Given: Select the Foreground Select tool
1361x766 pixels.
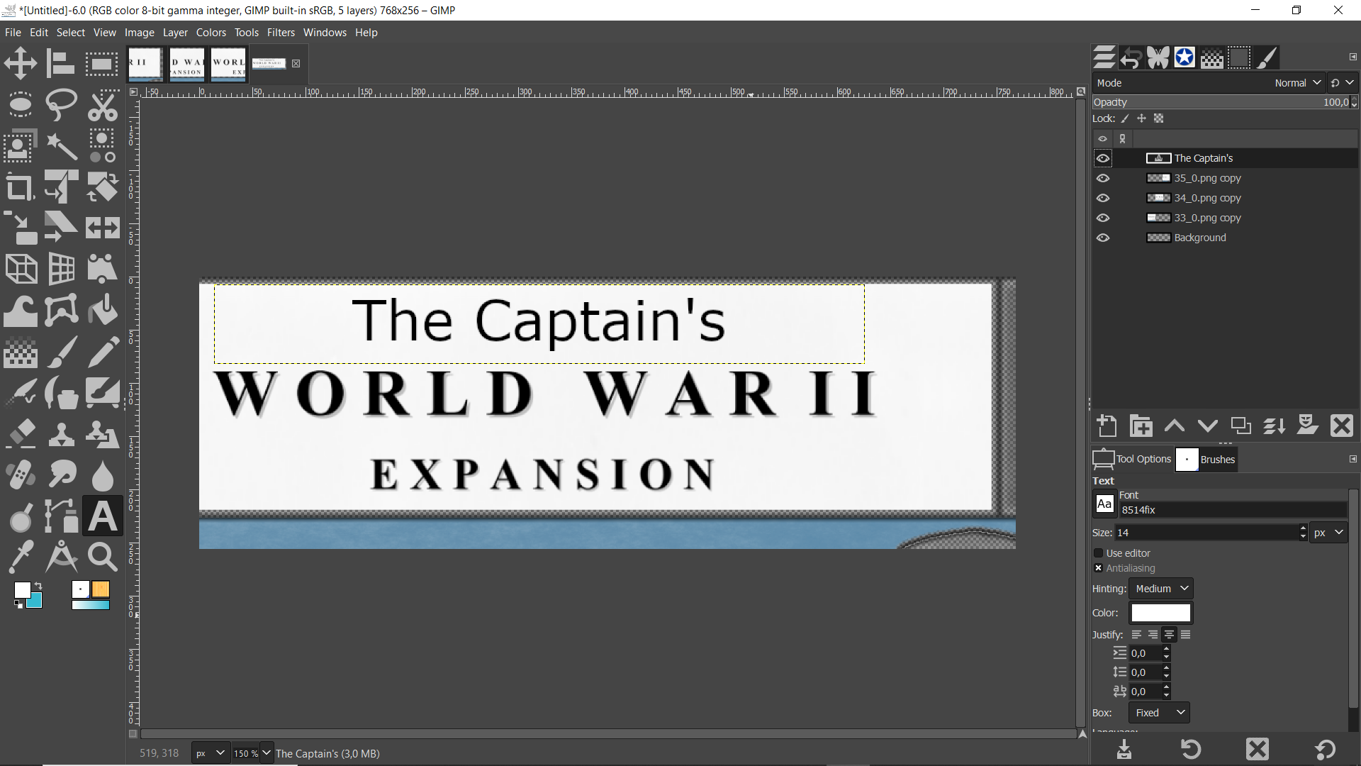Looking at the screenshot, I should pos(21,146).
